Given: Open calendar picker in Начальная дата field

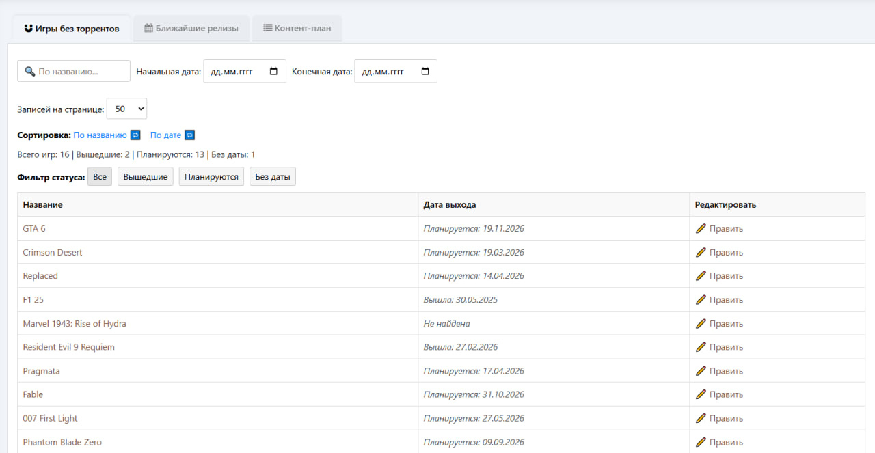Looking at the screenshot, I should pos(274,72).
